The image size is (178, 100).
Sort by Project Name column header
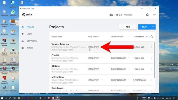click(57, 37)
